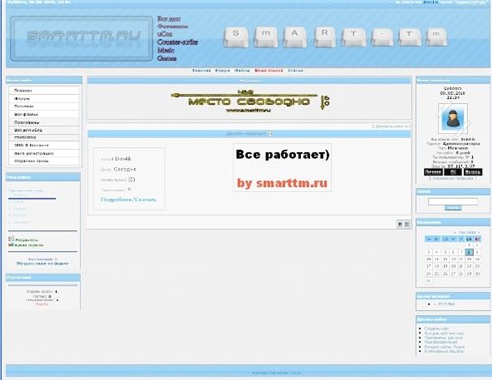
Task: Click the Подробнее/Скачать link
Action: click(129, 199)
